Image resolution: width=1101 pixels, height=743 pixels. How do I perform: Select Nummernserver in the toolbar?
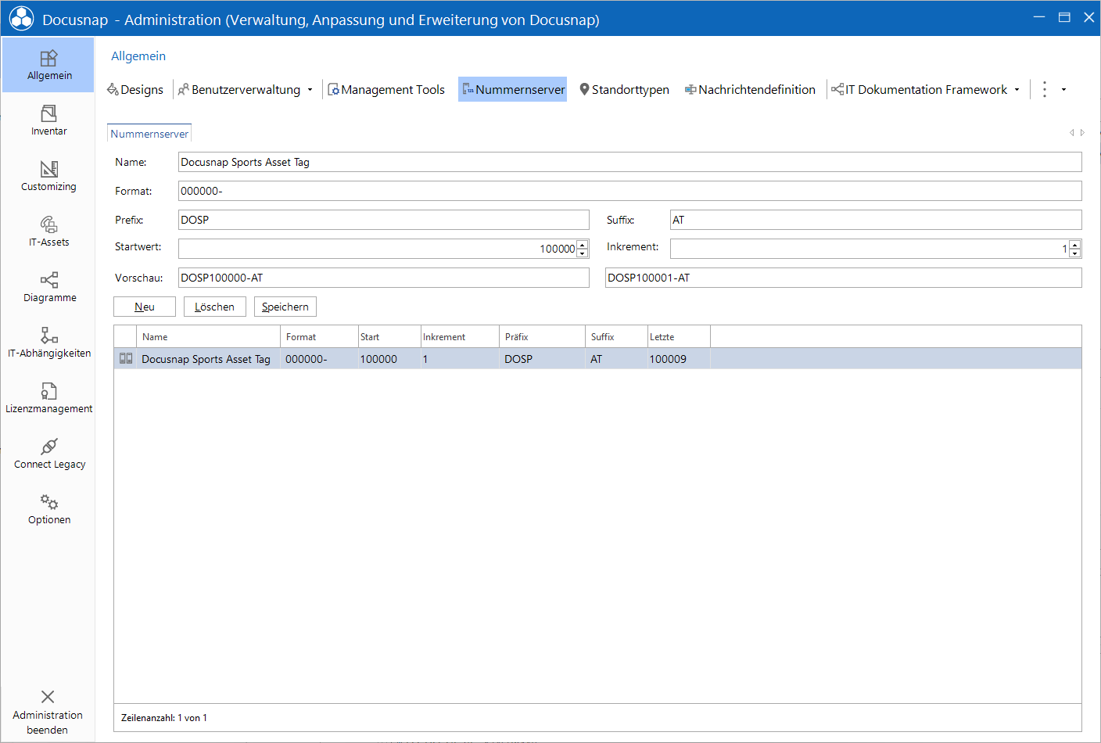pyautogui.click(x=513, y=89)
